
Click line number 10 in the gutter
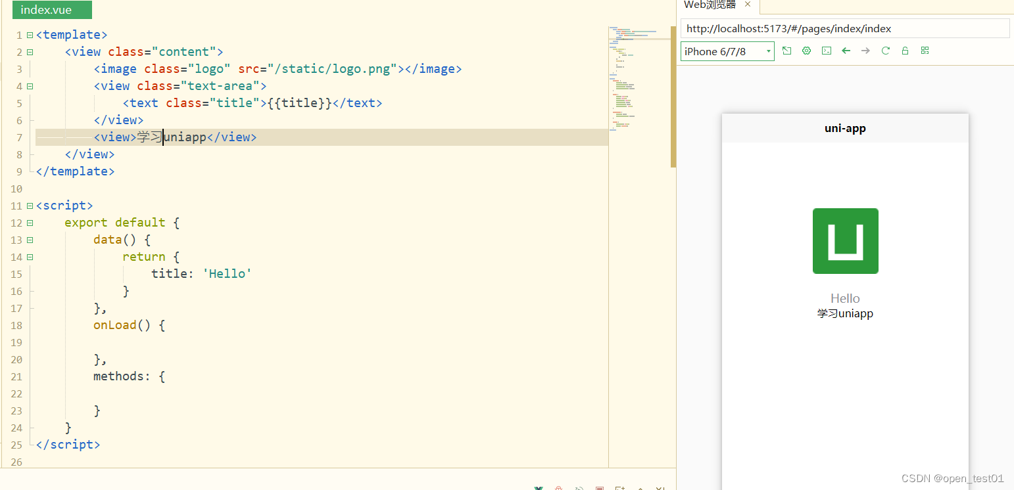click(x=16, y=189)
